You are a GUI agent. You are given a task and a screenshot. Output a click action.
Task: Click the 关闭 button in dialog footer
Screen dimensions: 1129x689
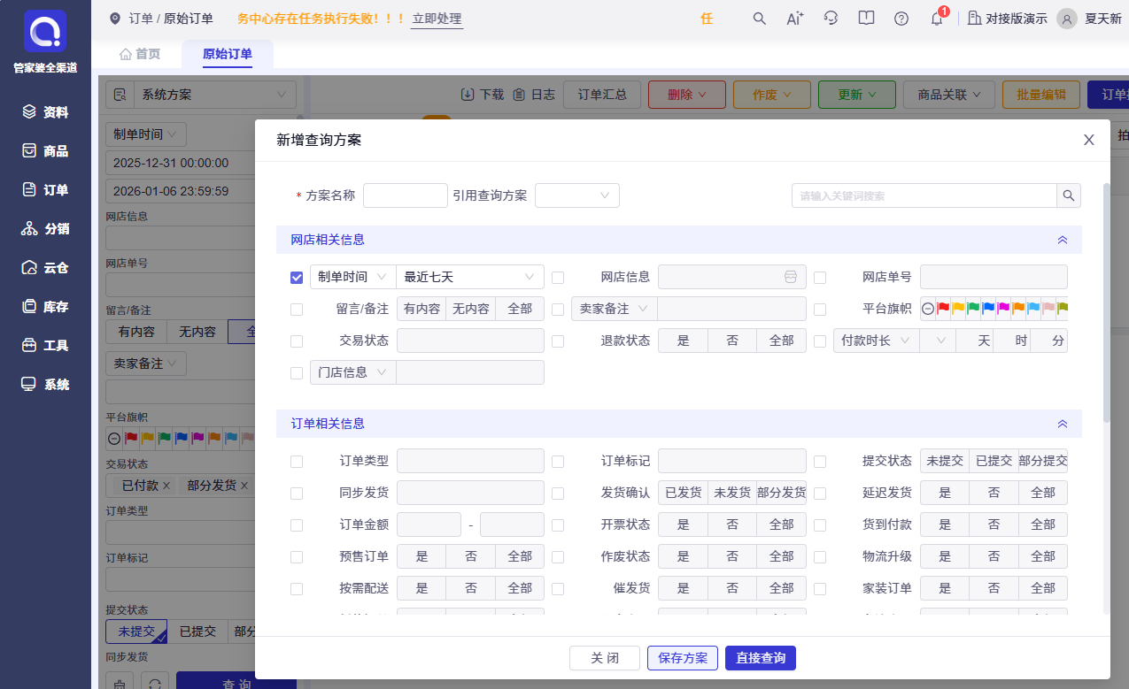(605, 658)
